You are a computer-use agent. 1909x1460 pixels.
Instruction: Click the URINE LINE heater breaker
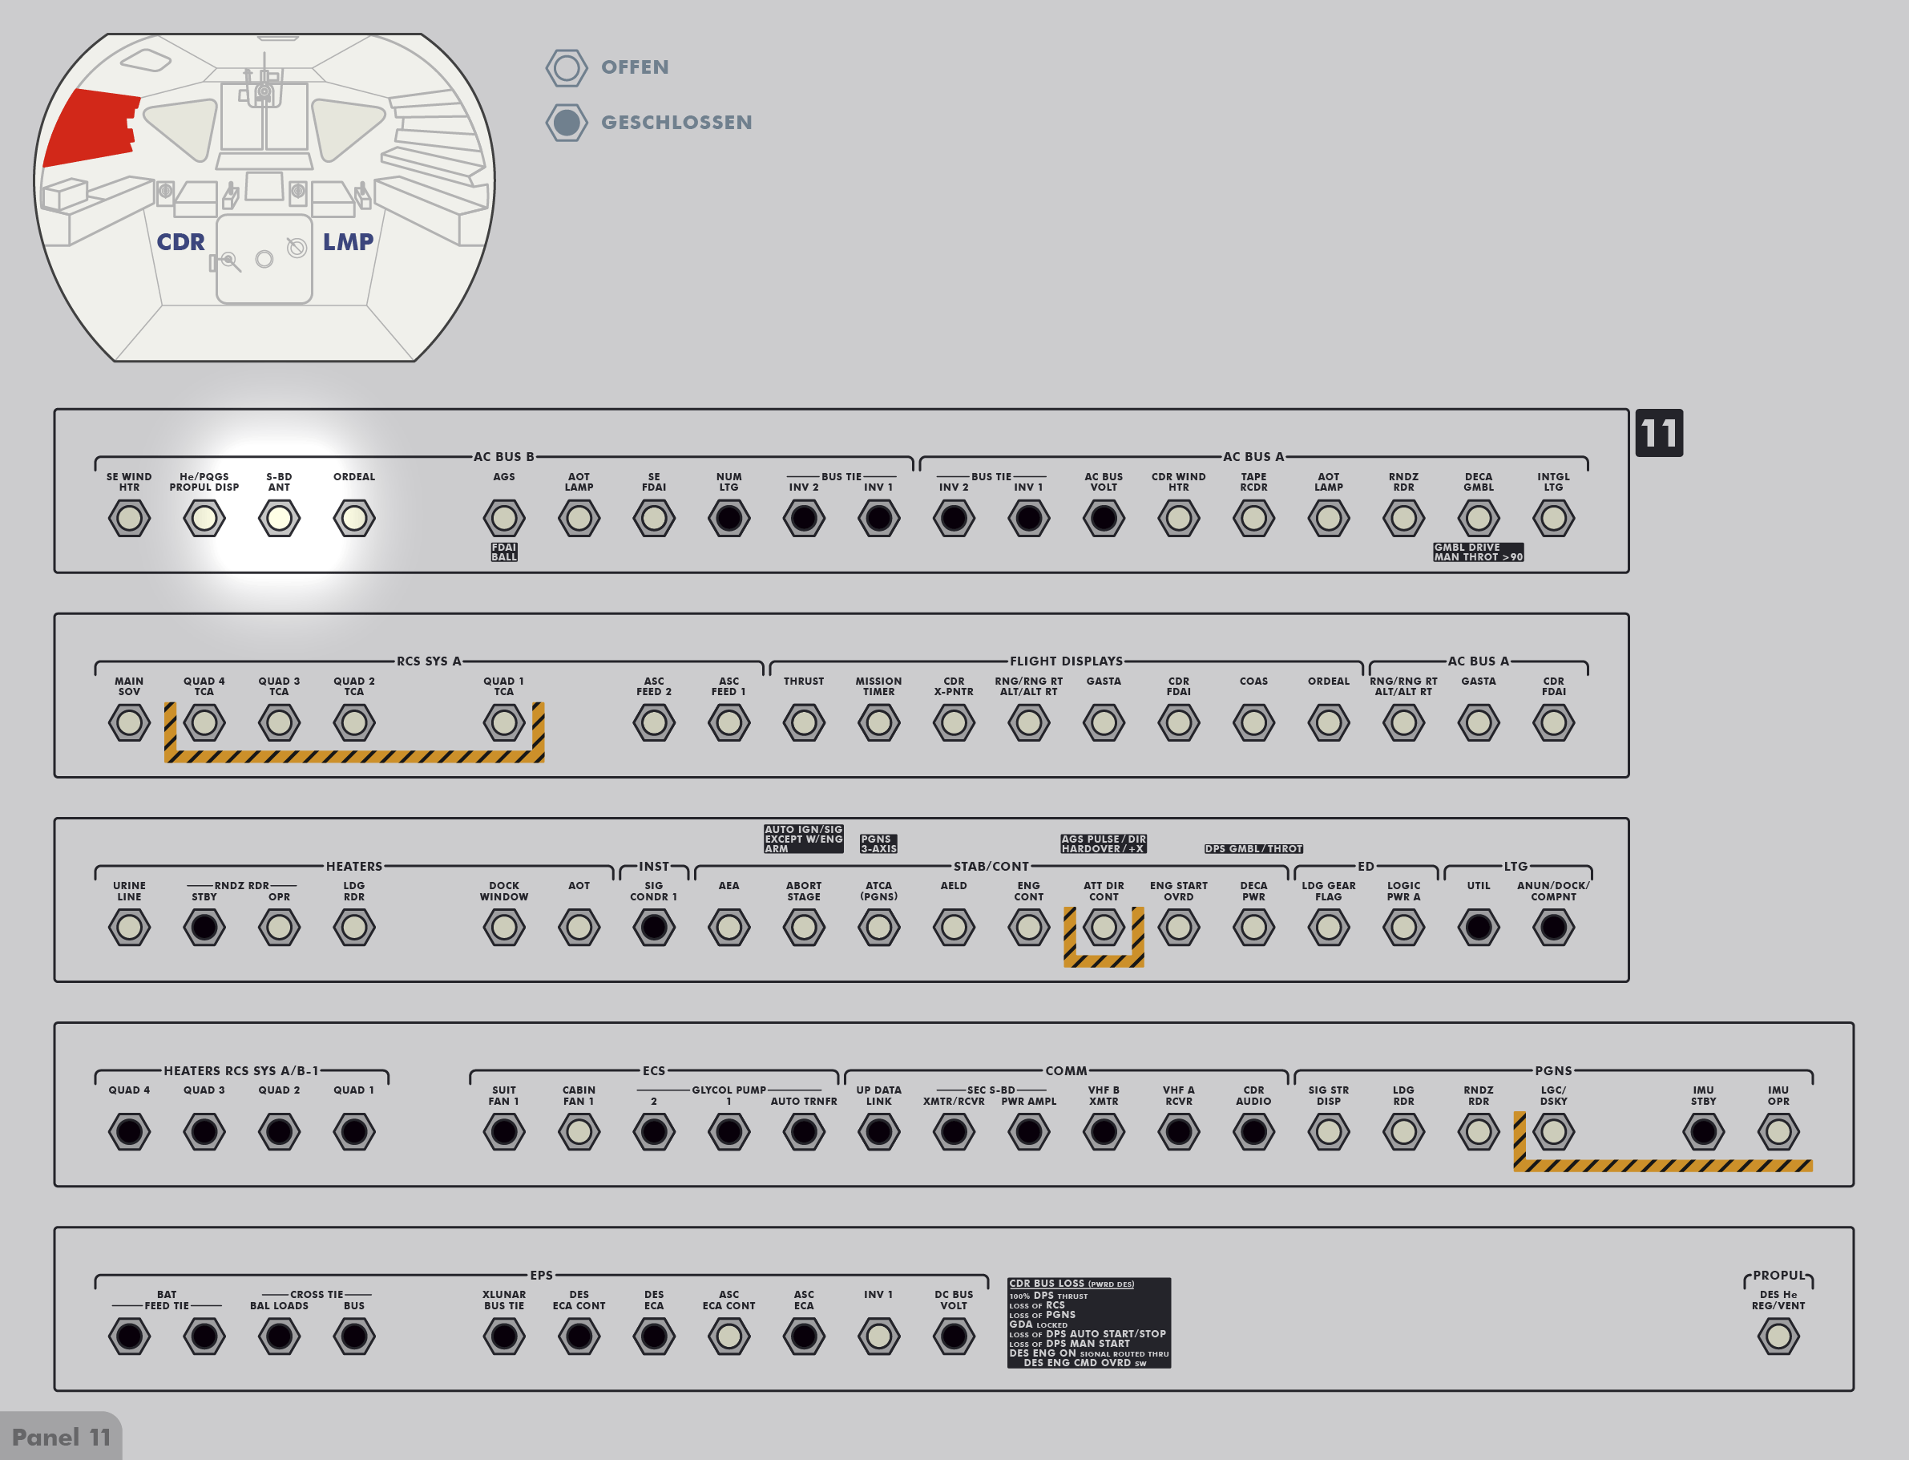point(128,928)
